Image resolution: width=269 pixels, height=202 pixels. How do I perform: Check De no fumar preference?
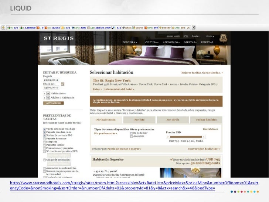tap(132, 133)
